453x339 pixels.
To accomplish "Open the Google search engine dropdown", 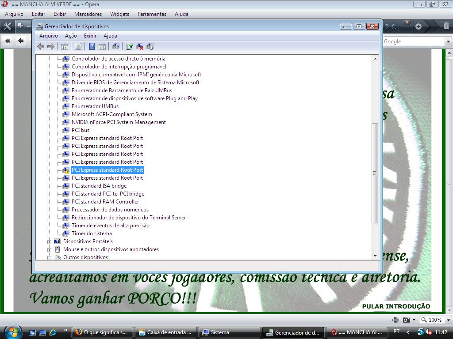I will pos(448,41).
